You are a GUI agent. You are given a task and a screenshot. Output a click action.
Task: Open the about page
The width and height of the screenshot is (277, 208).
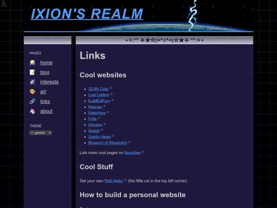pyautogui.click(x=46, y=111)
